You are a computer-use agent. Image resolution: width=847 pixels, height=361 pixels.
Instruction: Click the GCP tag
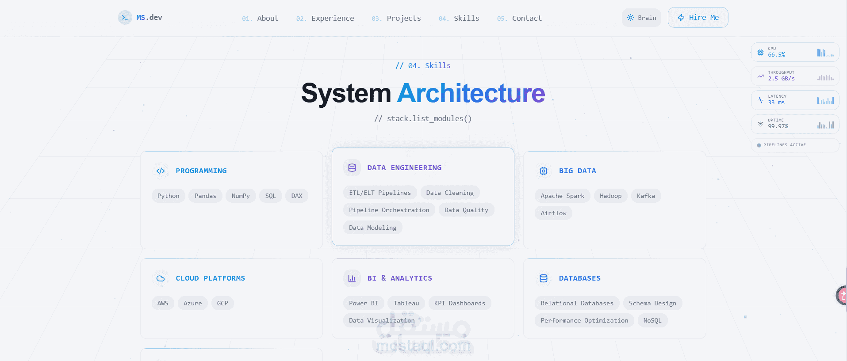tap(222, 303)
